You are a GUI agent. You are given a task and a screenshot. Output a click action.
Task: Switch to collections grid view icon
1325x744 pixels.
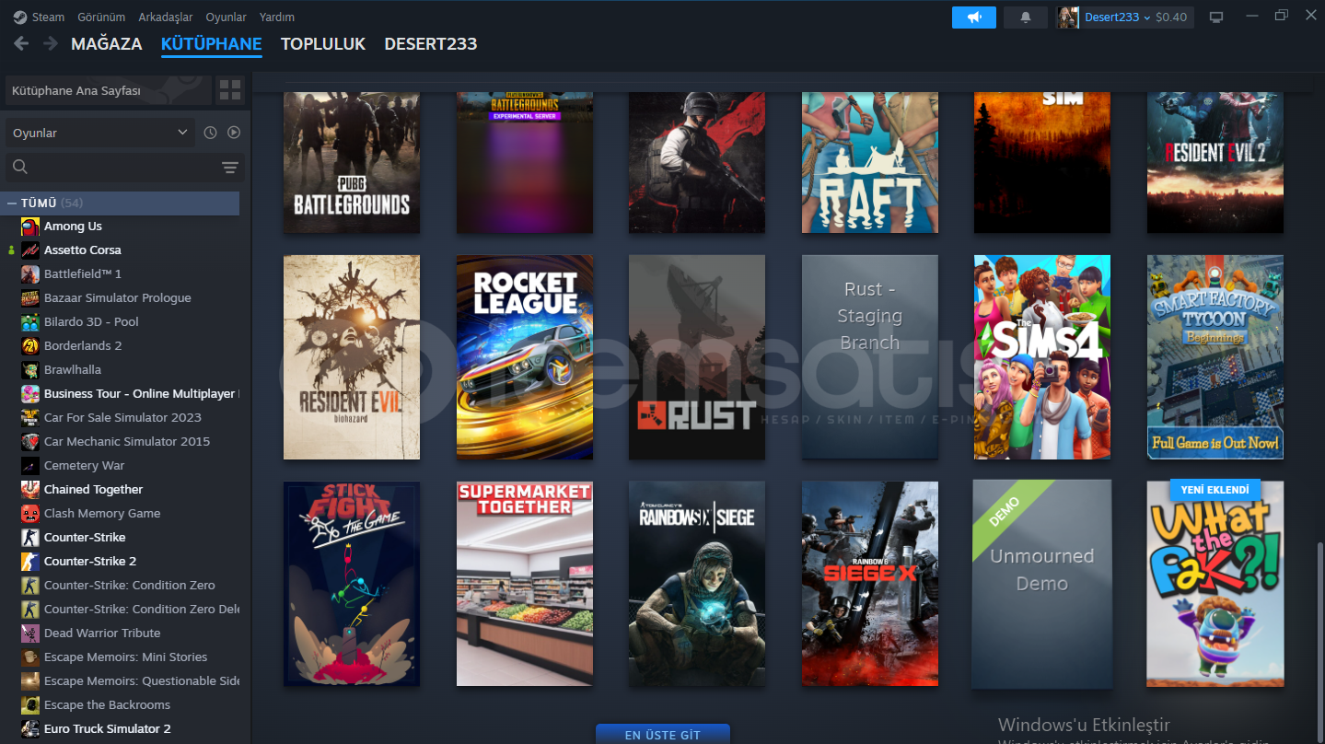(x=230, y=90)
